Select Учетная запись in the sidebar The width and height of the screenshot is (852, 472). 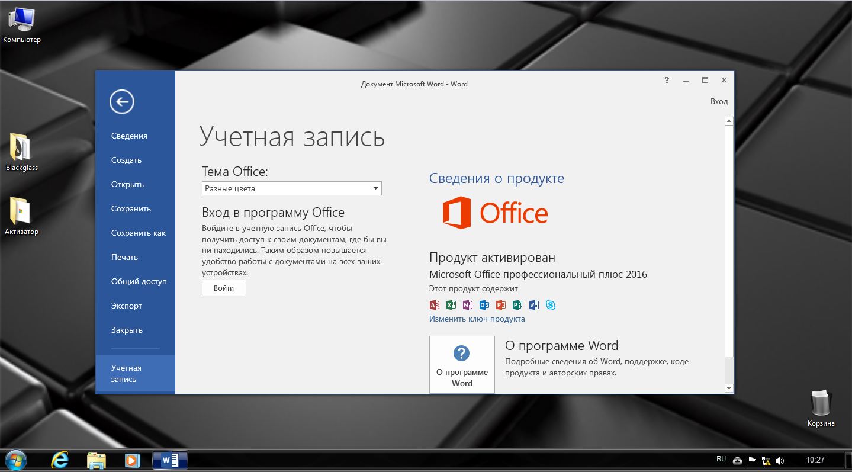coord(135,373)
